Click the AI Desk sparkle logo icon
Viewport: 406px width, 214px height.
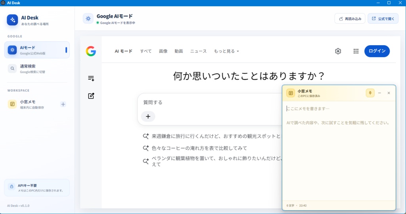click(x=12, y=20)
